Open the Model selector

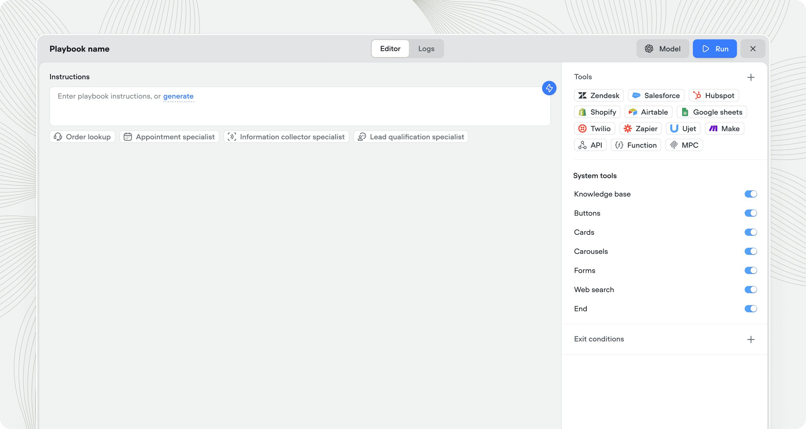663,49
